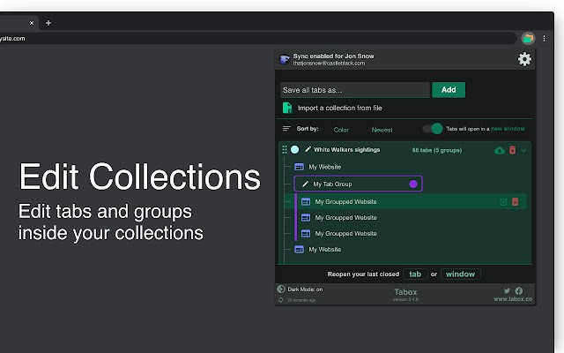Click pencil icon to rename White Walkers collection

(x=308, y=150)
